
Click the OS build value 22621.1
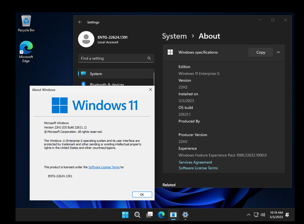[x=184, y=115]
